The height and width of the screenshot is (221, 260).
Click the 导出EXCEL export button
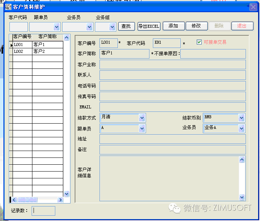pos(149,26)
